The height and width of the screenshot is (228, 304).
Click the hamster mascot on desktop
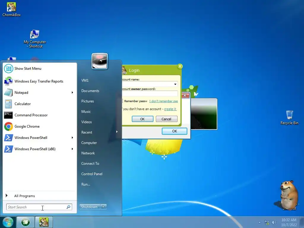pyautogui.click(x=289, y=195)
